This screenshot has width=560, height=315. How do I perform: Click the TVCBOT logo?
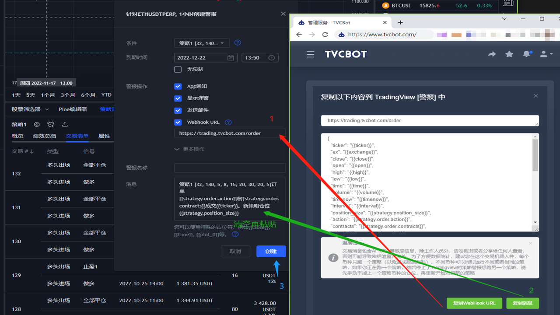tap(346, 54)
